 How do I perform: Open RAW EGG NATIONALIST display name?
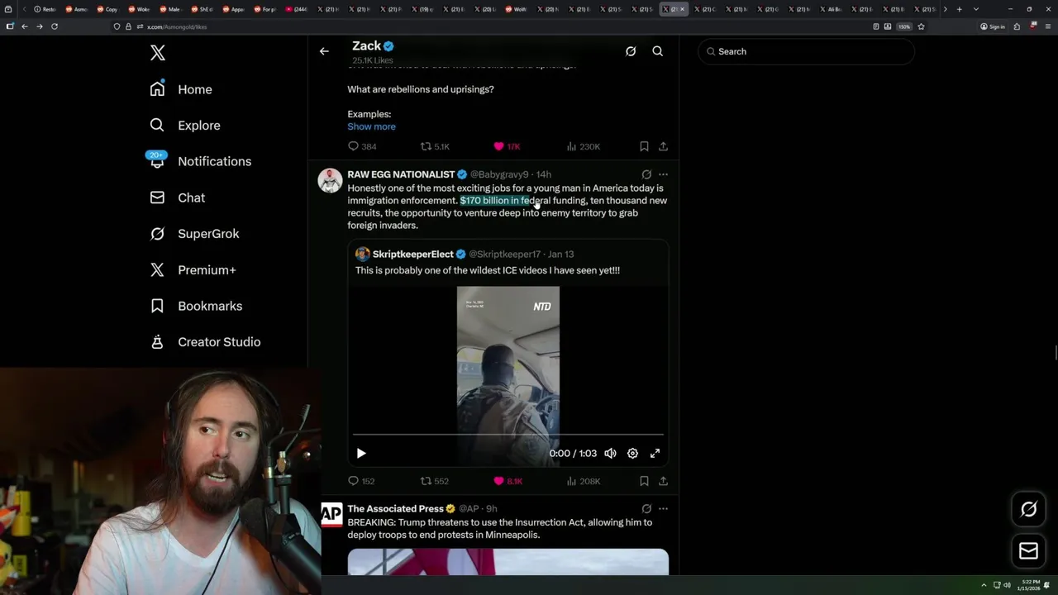(401, 174)
